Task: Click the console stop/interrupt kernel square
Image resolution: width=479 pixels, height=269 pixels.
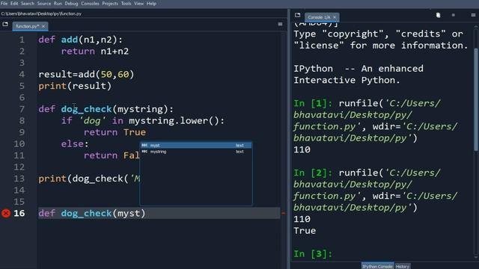Action: (x=454, y=15)
